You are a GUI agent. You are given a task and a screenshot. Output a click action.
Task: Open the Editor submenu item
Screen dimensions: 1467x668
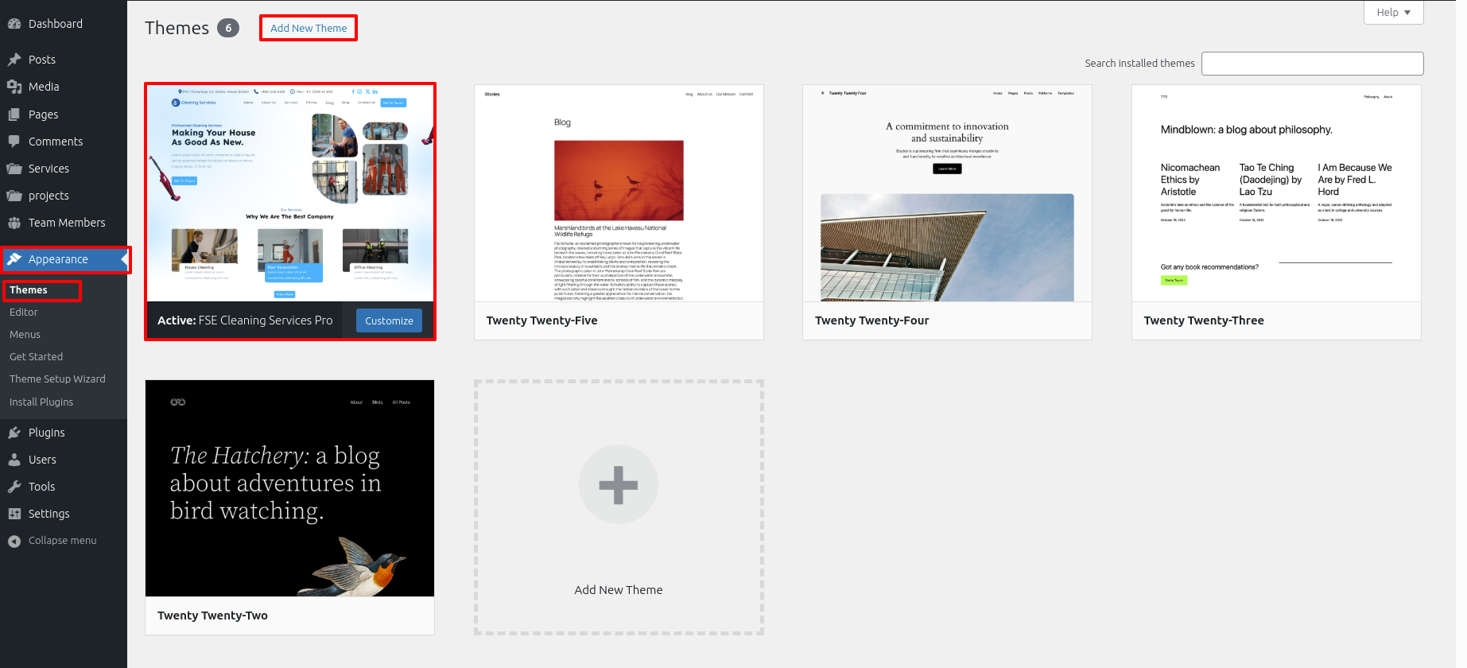tap(24, 313)
